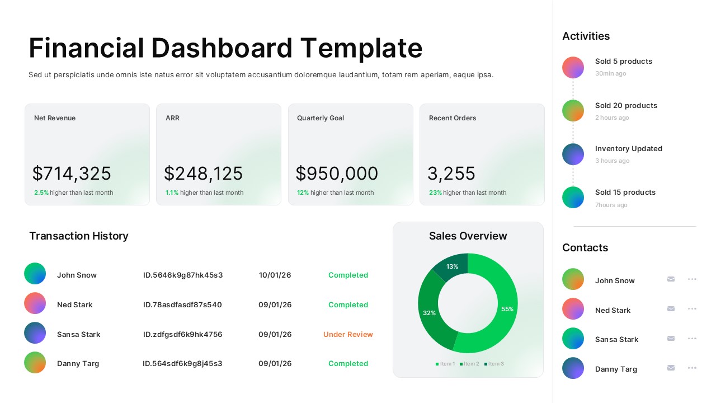The height and width of the screenshot is (403, 716).
Task: Switch to the Transaction History section
Action: pyautogui.click(x=78, y=236)
